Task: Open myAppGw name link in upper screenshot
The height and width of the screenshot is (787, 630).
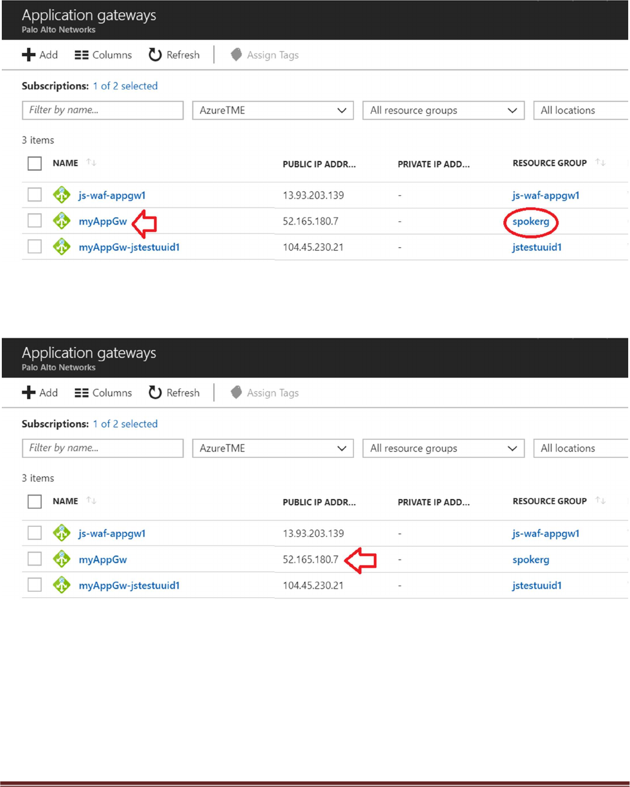Action: pyautogui.click(x=103, y=221)
